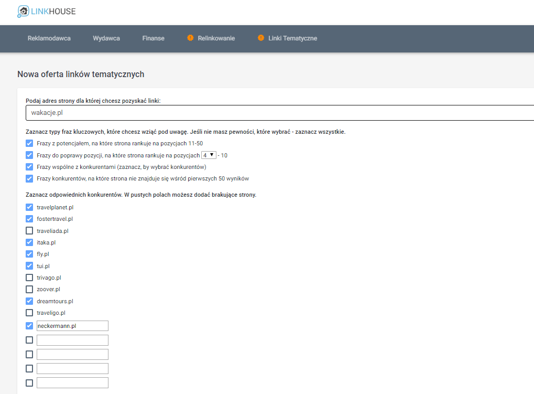Check the last empty competitor checkbox
The width and height of the screenshot is (534, 394).
pos(29,383)
